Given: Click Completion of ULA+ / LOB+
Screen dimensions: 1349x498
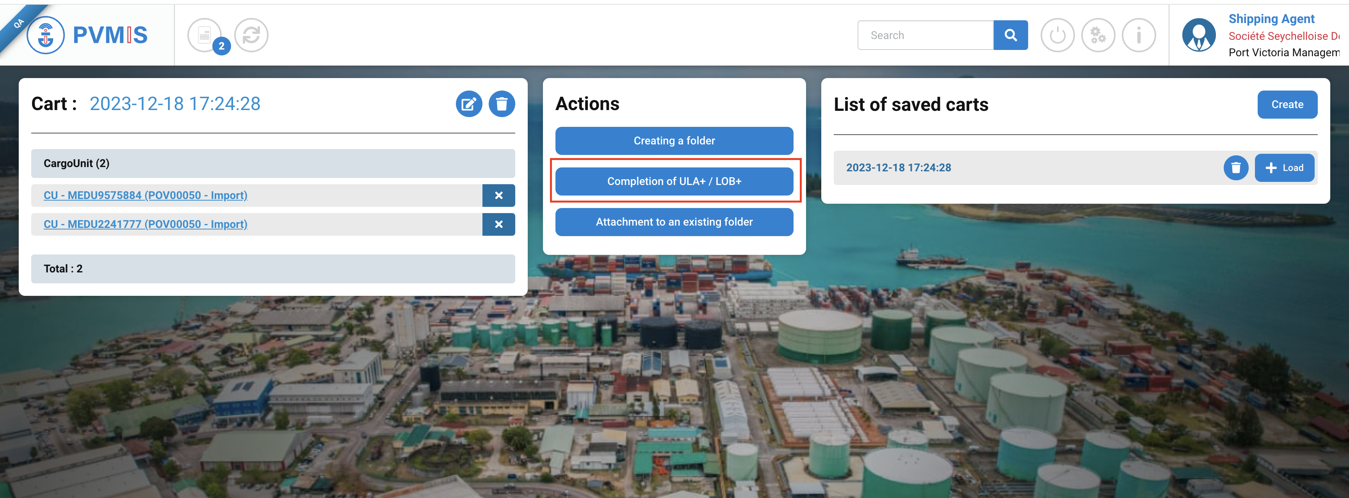Looking at the screenshot, I should [x=674, y=181].
